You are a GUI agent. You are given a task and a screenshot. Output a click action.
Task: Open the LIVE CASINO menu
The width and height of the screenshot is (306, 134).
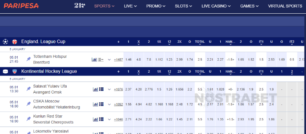click(x=216, y=6)
